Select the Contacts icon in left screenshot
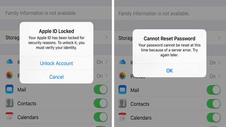Screen dimensions: 226x127 pos(9,103)
